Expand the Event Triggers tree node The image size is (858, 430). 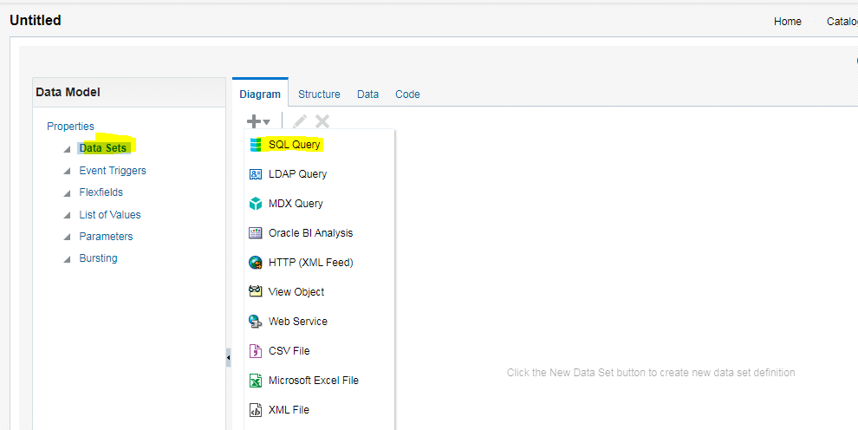(x=68, y=171)
